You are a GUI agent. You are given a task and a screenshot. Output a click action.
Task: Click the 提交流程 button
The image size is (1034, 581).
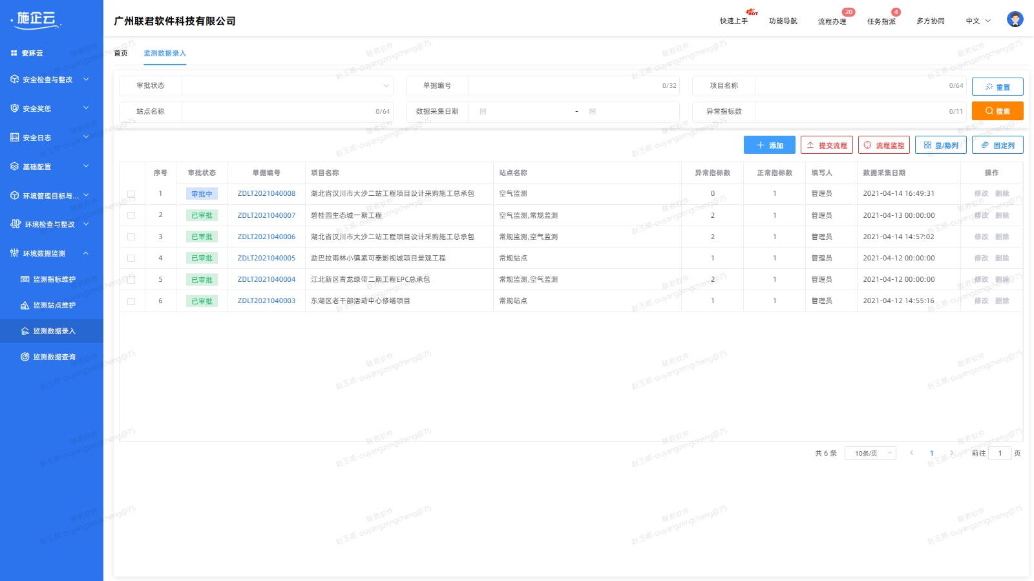click(827, 145)
